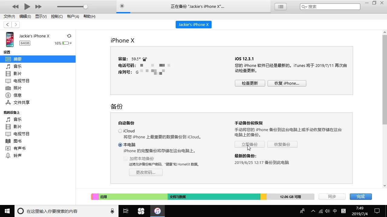Open 信息 in the sidebar
This screenshot has width=387, height=217.
(38, 95)
